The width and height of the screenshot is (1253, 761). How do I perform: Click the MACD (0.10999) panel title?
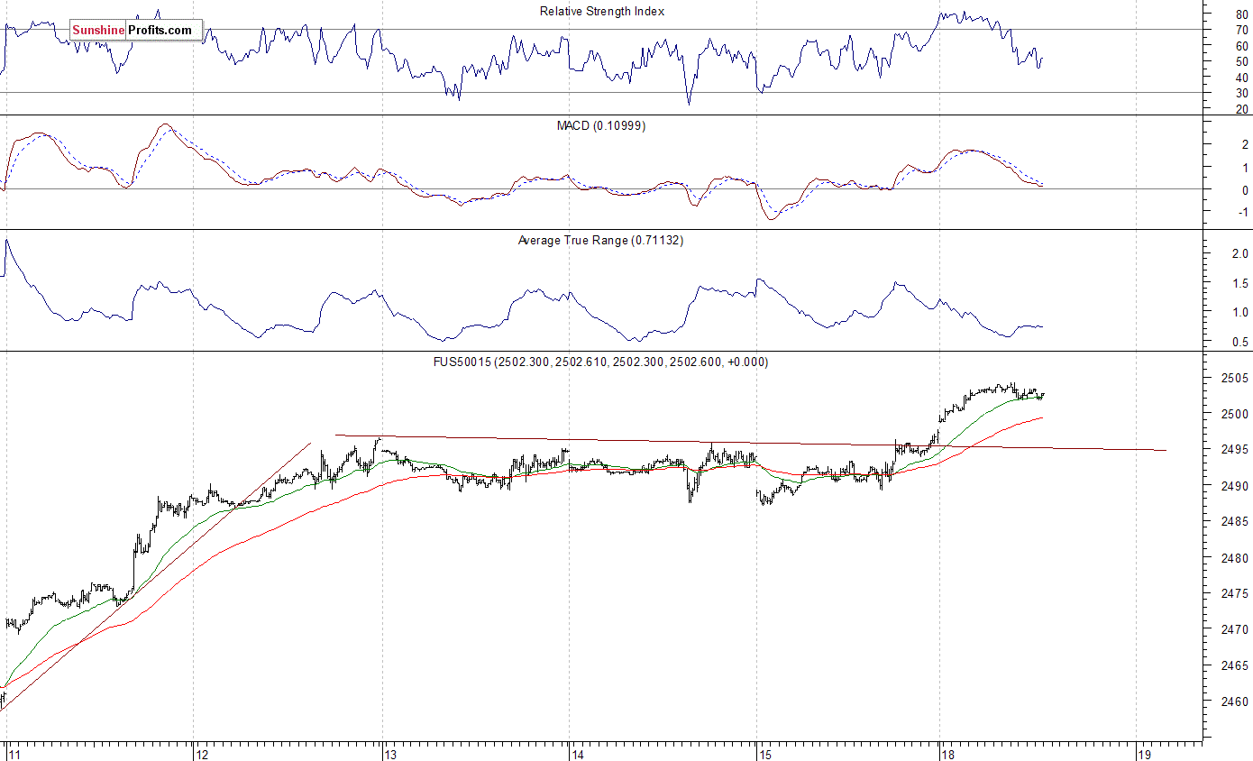pyautogui.click(x=601, y=125)
